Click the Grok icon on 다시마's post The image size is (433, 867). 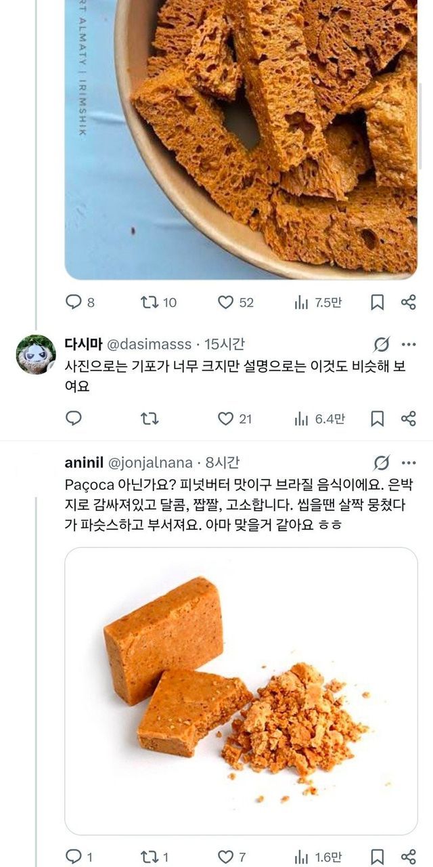point(382,344)
